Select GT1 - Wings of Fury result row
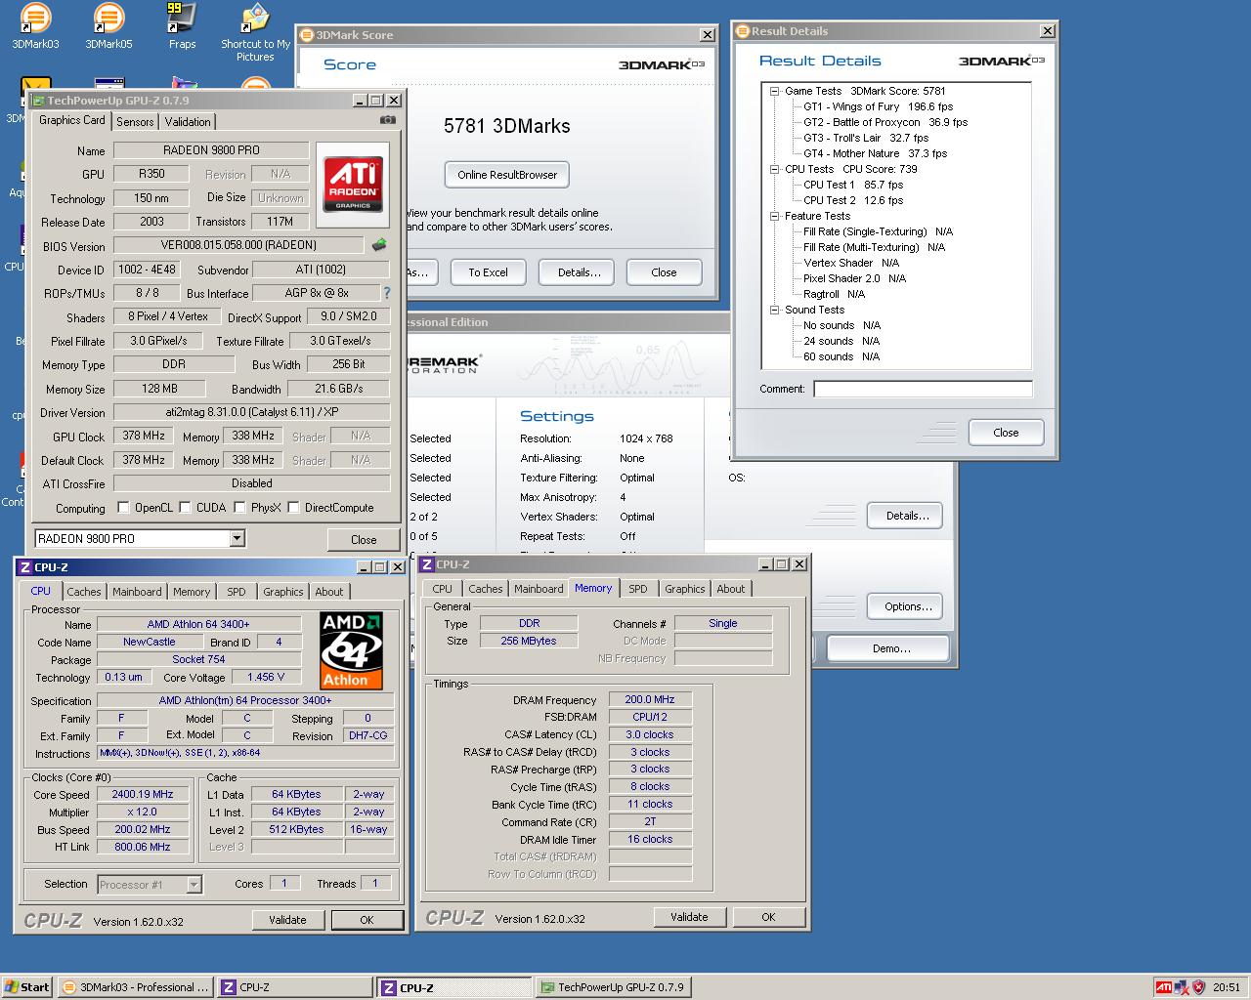This screenshot has width=1251, height=1000. [878, 106]
